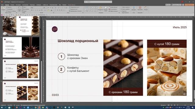The width and height of the screenshot is (195, 109).
Task: Click the title 'Шоколад порционный'
Action: (78, 41)
